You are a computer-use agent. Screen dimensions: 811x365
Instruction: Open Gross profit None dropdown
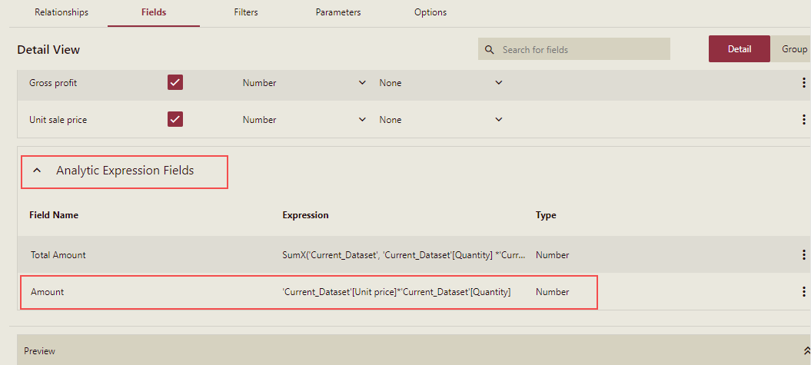tap(440, 83)
